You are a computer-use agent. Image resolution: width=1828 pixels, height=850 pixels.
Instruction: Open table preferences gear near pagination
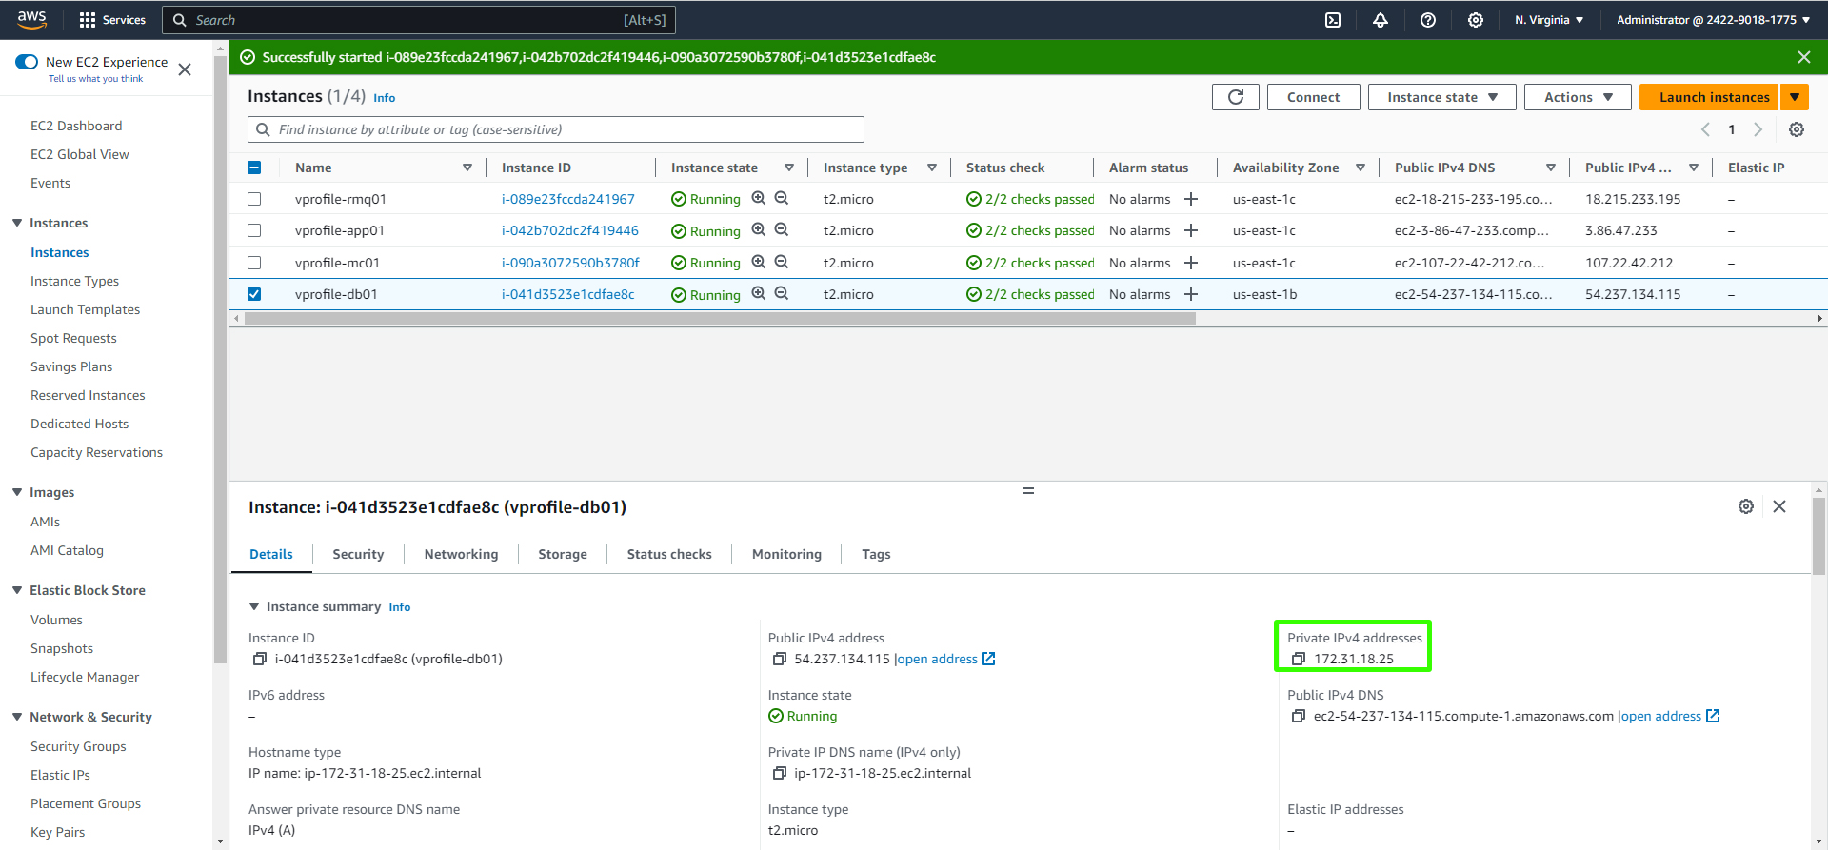(1797, 129)
